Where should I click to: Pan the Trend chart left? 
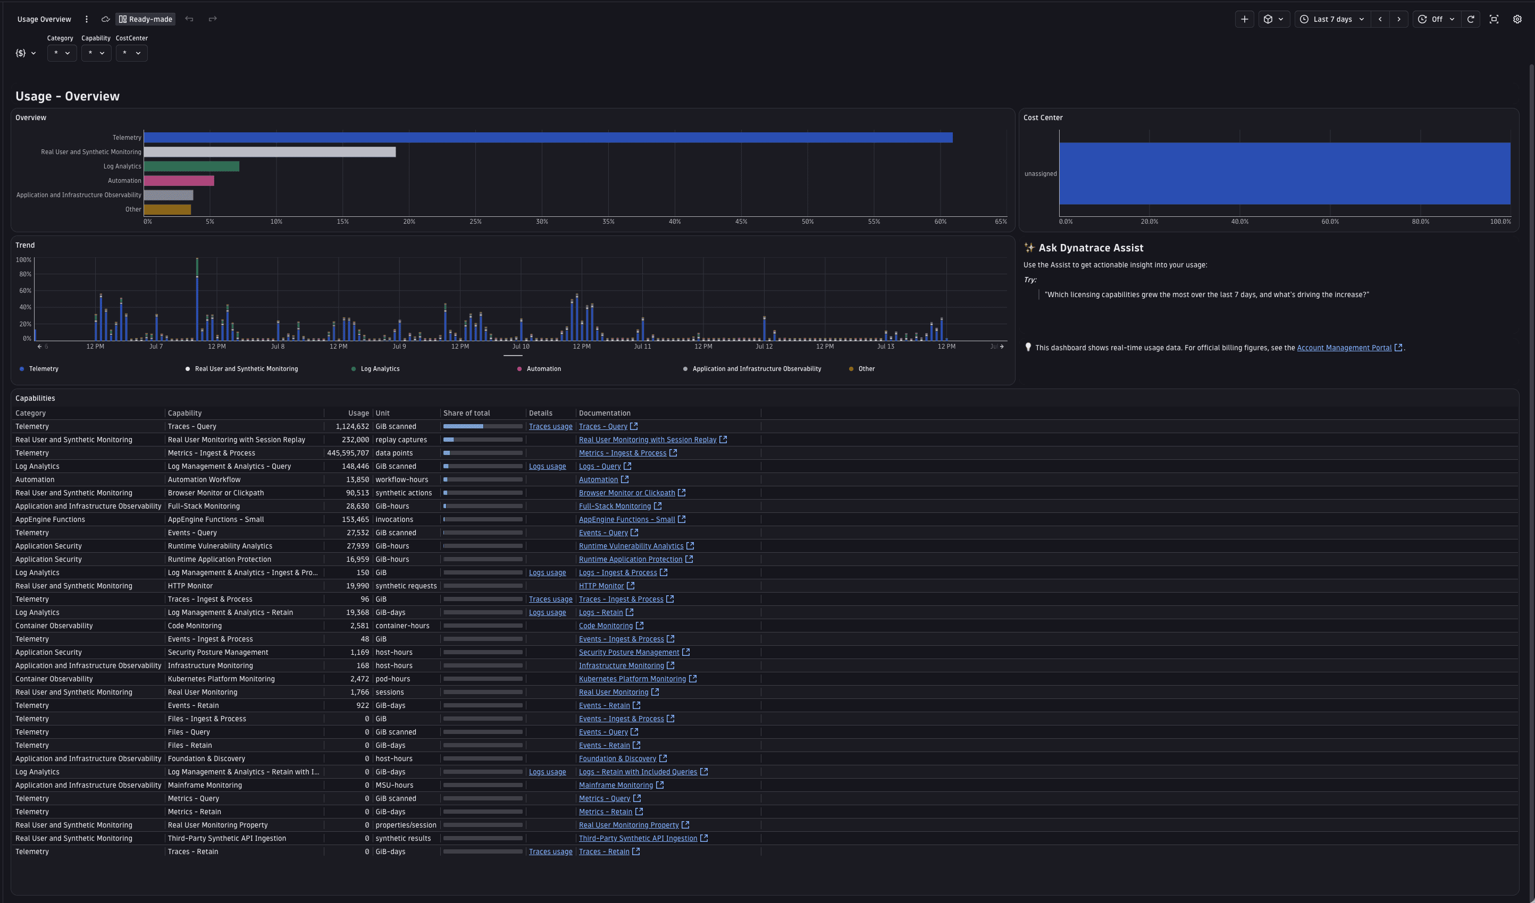point(39,347)
